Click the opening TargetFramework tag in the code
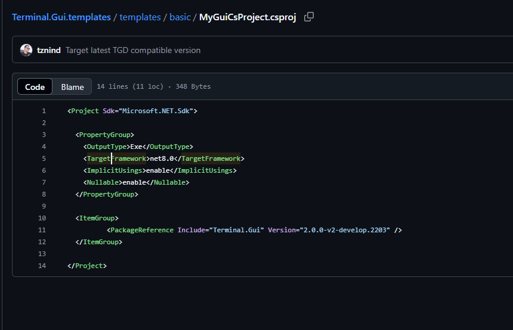This screenshot has height=330, width=513. 116,158
